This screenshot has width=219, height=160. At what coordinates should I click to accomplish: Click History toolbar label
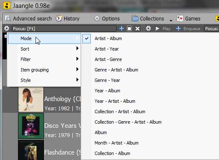(71, 18)
